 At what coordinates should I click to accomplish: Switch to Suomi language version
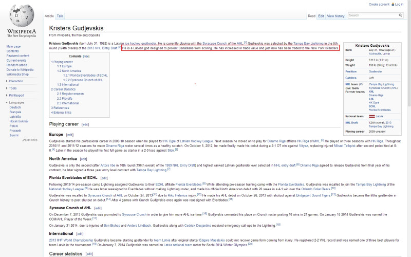[14, 135]
